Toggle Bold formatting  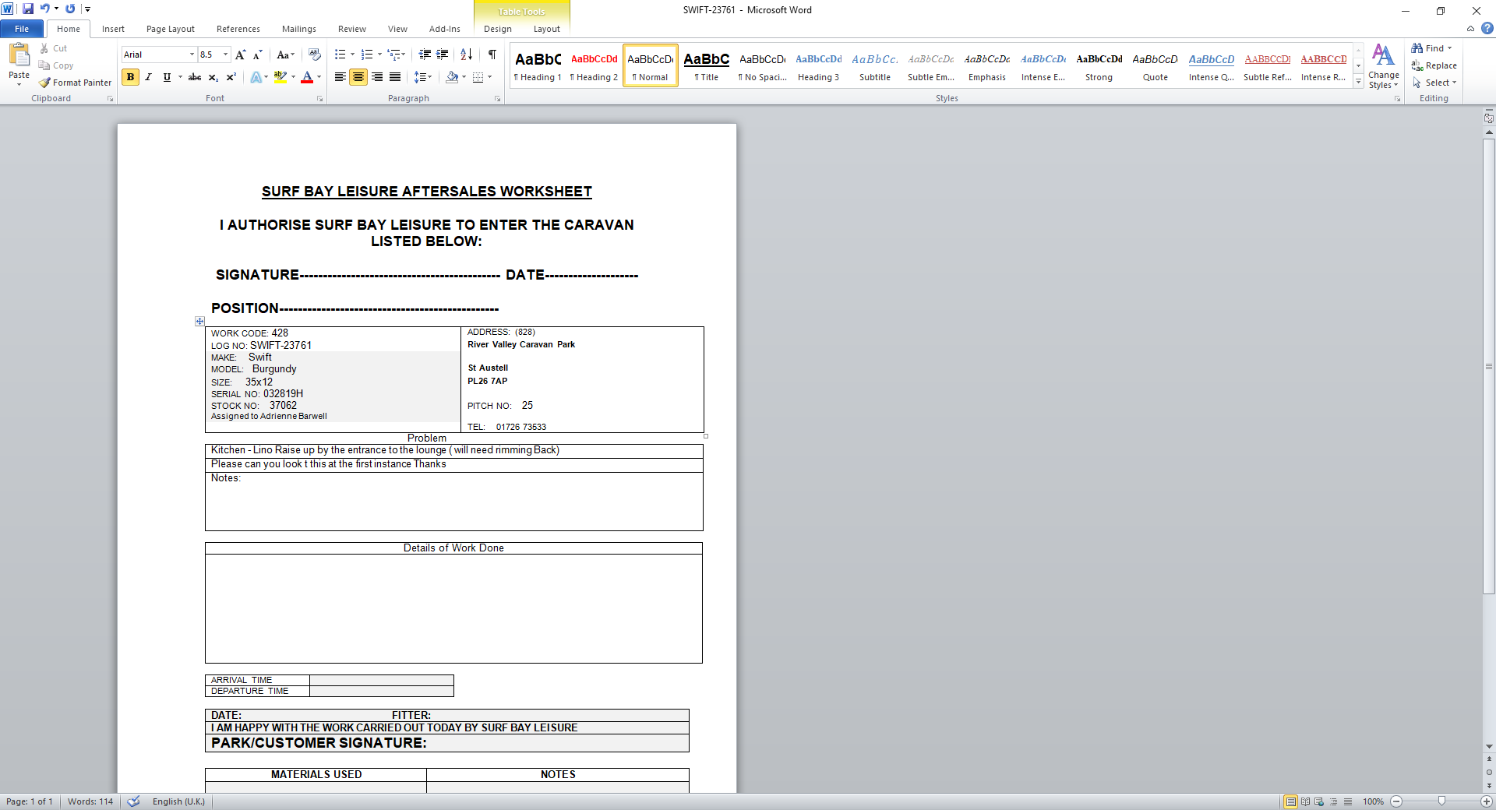tap(130, 77)
